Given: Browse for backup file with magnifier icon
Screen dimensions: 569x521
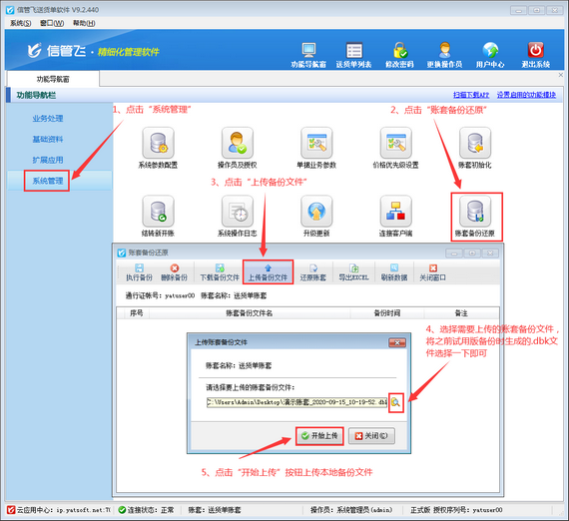Looking at the screenshot, I should tap(396, 402).
